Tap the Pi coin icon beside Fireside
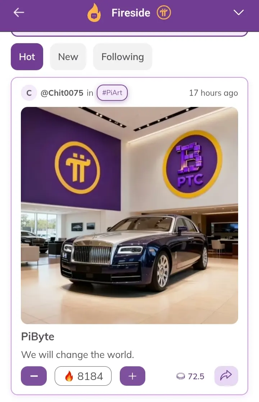The image size is (259, 402). point(164,13)
